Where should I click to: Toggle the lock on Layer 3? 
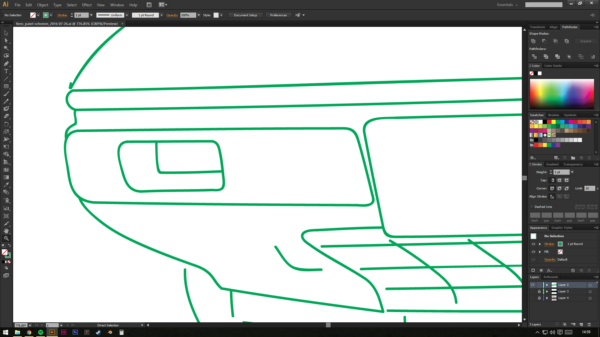pyautogui.click(x=539, y=291)
